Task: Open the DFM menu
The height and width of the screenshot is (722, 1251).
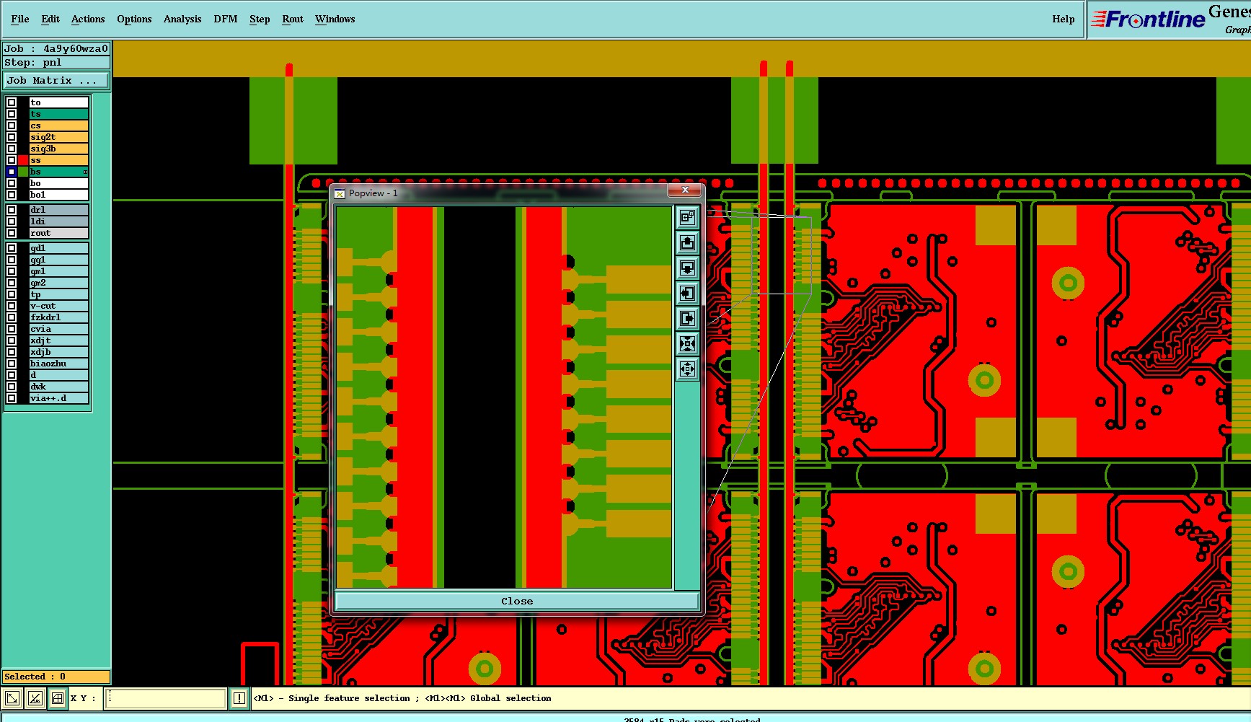Action: coord(225,19)
